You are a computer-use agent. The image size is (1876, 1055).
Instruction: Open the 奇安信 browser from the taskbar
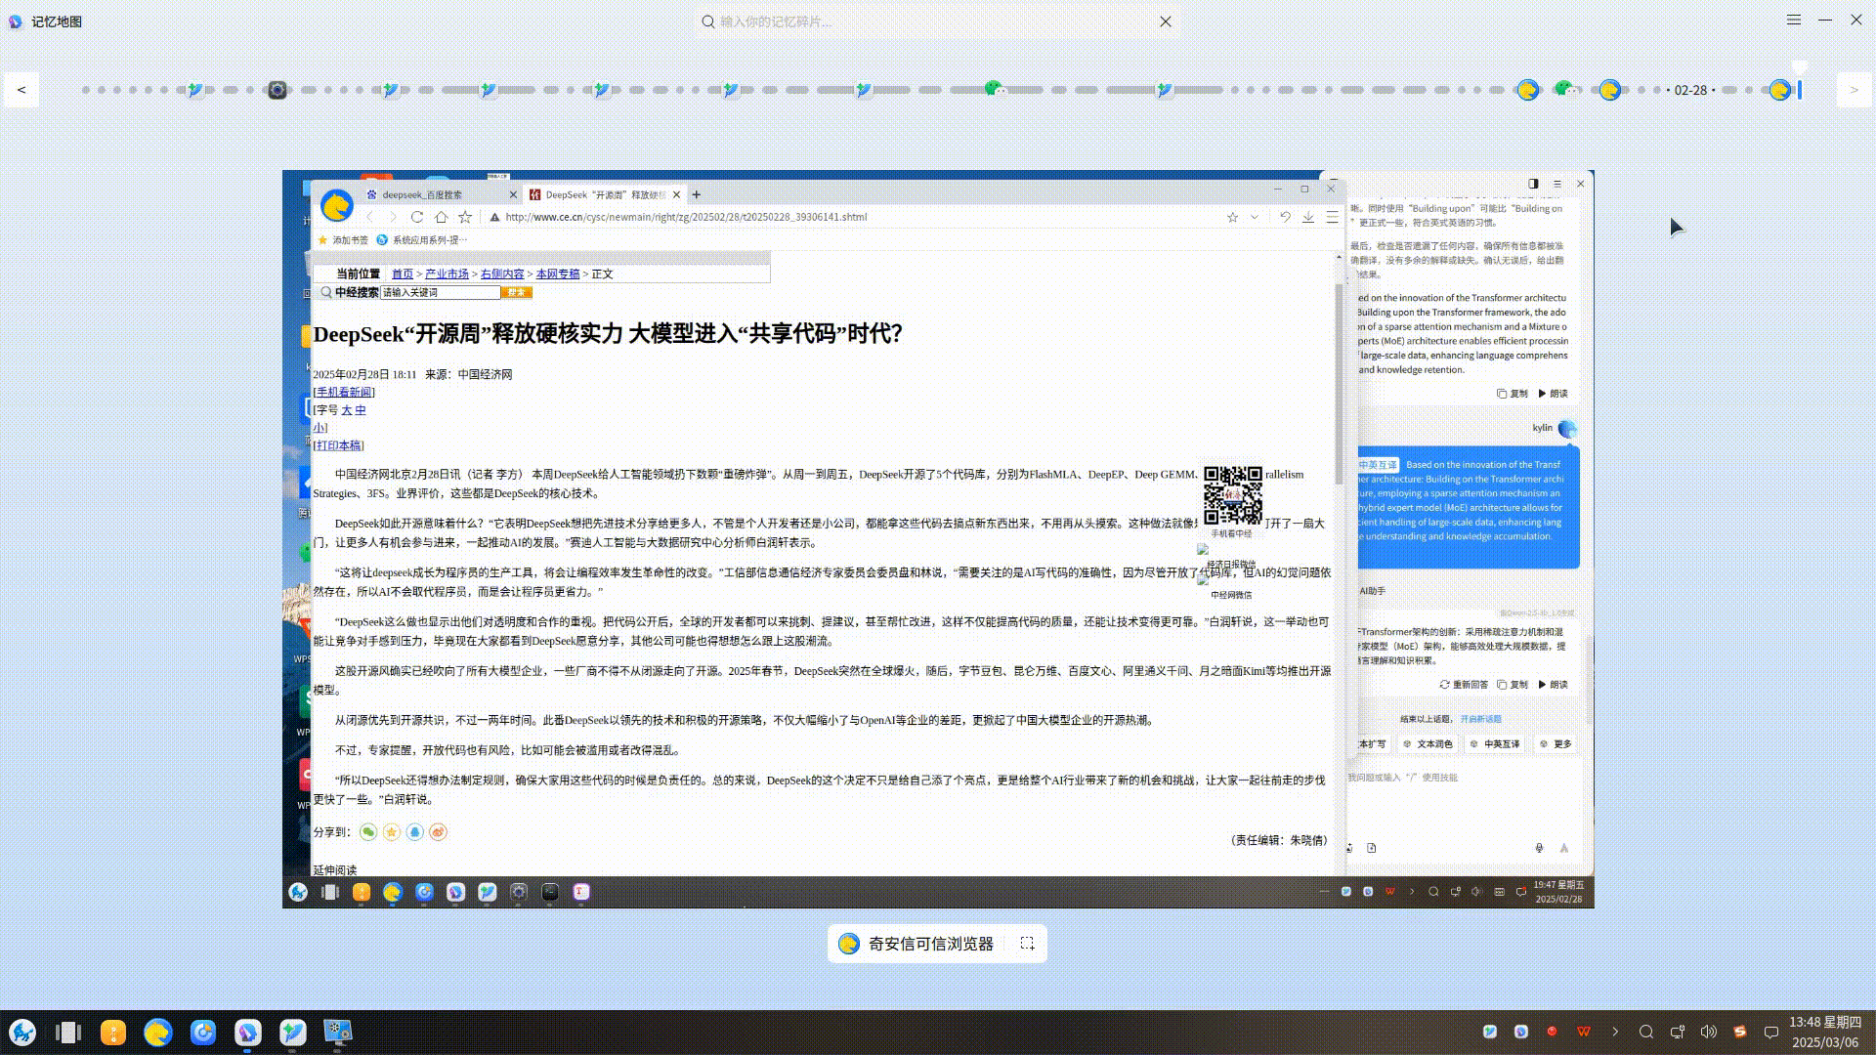158,1033
